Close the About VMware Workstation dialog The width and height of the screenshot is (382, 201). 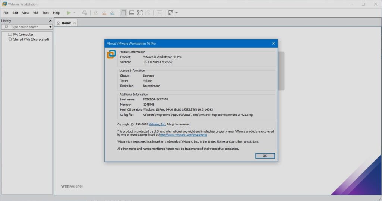pyautogui.click(x=273, y=43)
